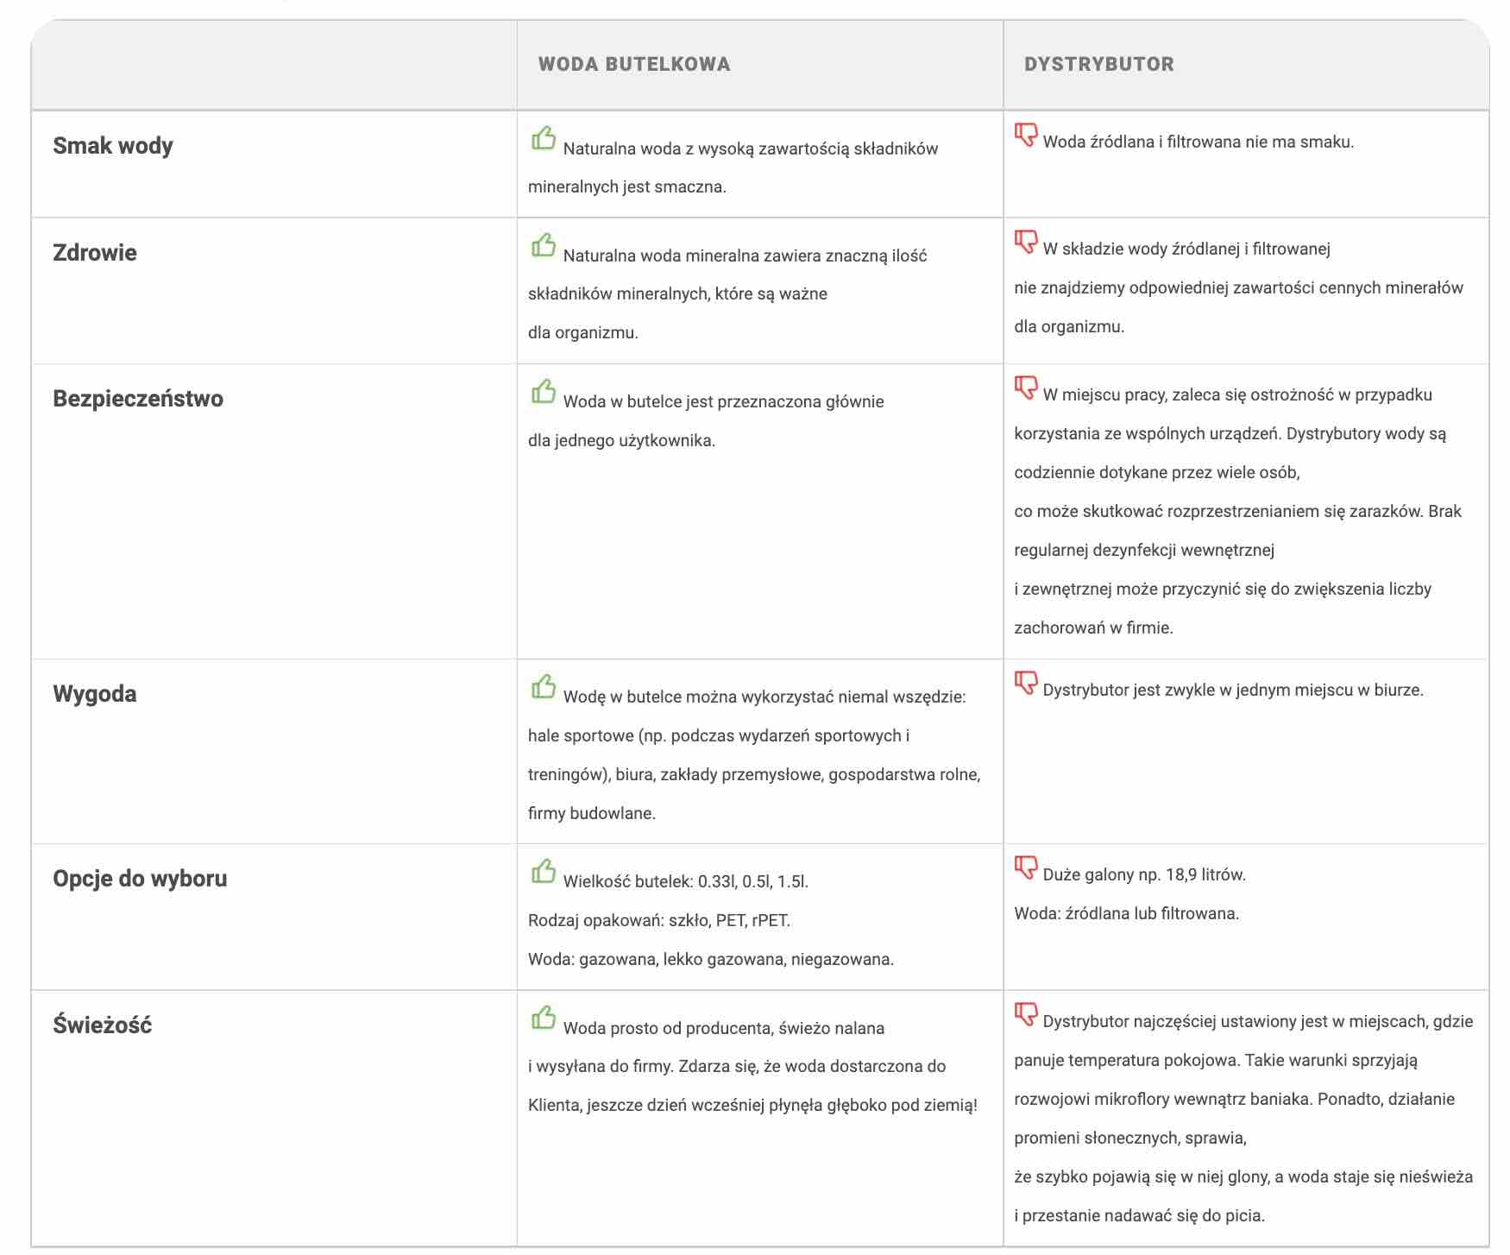Screen dimensions: 1510x1255
Task: Click the Opcje do wyboru row heading
Action: (140, 878)
